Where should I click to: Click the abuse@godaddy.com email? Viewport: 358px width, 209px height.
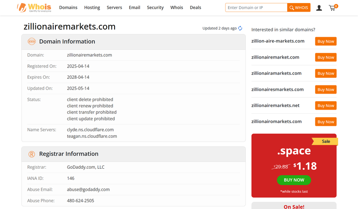click(88, 190)
